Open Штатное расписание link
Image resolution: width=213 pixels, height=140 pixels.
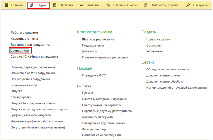tap(98, 39)
